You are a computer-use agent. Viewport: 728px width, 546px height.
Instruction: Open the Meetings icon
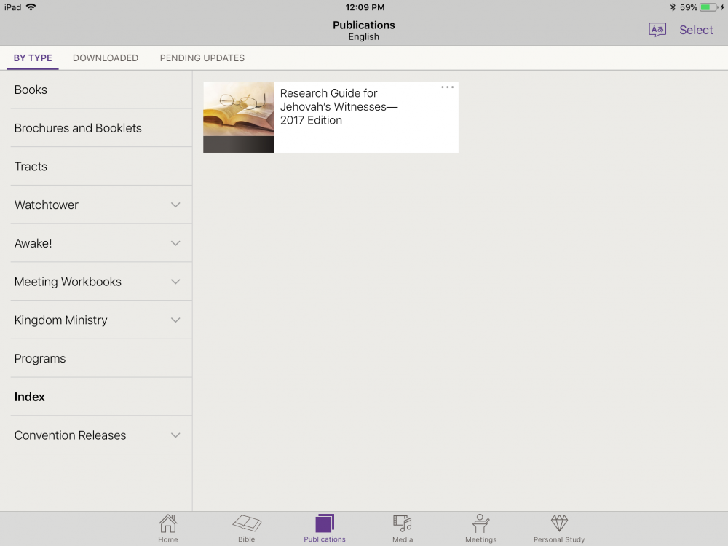coord(480,524)
